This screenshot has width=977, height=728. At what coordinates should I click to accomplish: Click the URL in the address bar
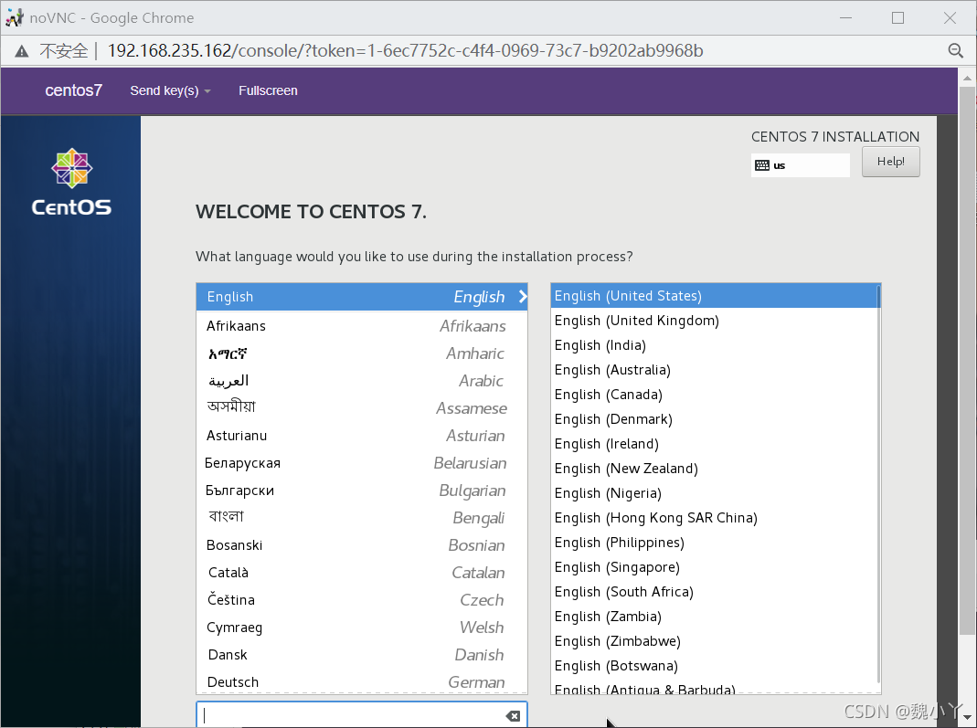(405, 50)
